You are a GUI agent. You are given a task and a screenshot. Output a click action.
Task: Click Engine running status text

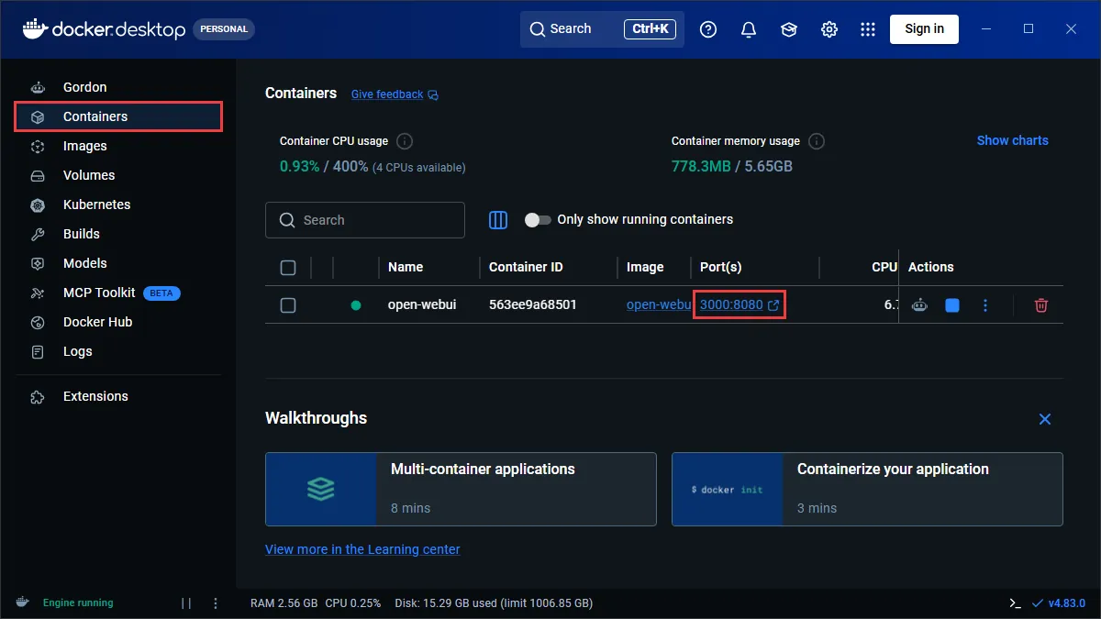pos(78,603)
